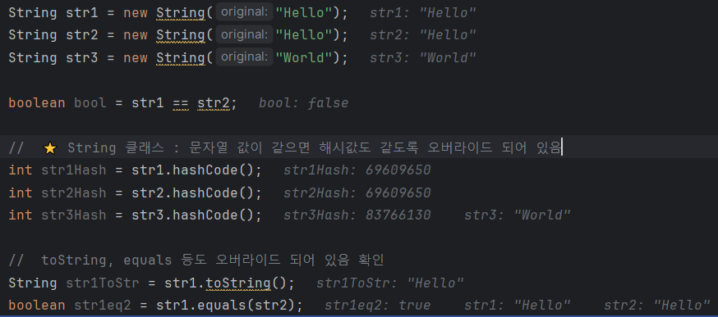This screenshot has height=317, width=718.
Task: Click the str1eq2 variable name in its declaration
Action: tap(103, 306)
